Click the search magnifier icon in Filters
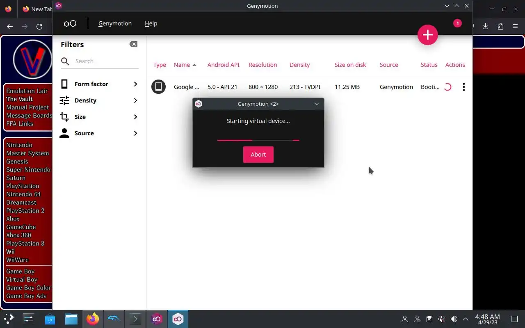 coord(65,61)
